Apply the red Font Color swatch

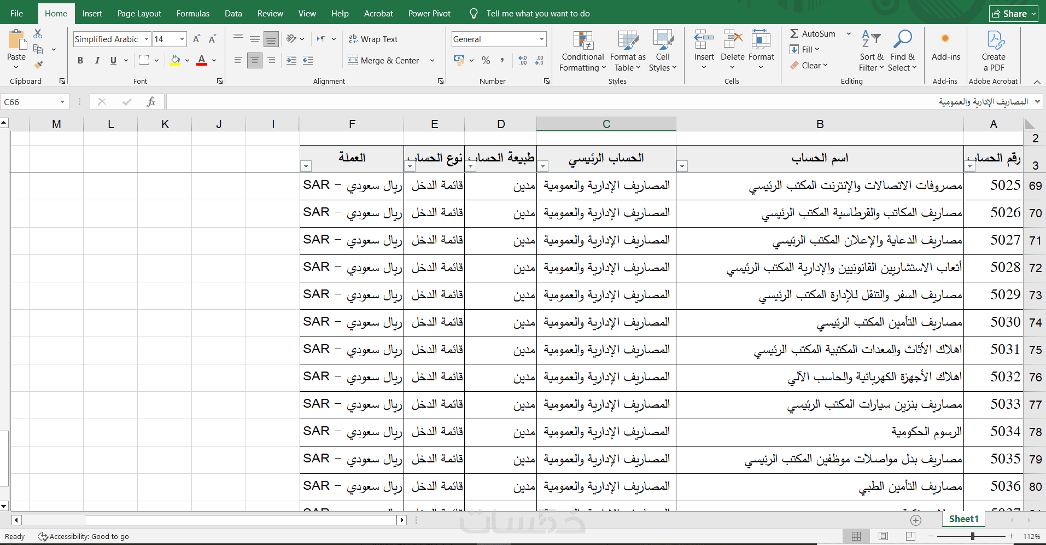coord(202,60)
